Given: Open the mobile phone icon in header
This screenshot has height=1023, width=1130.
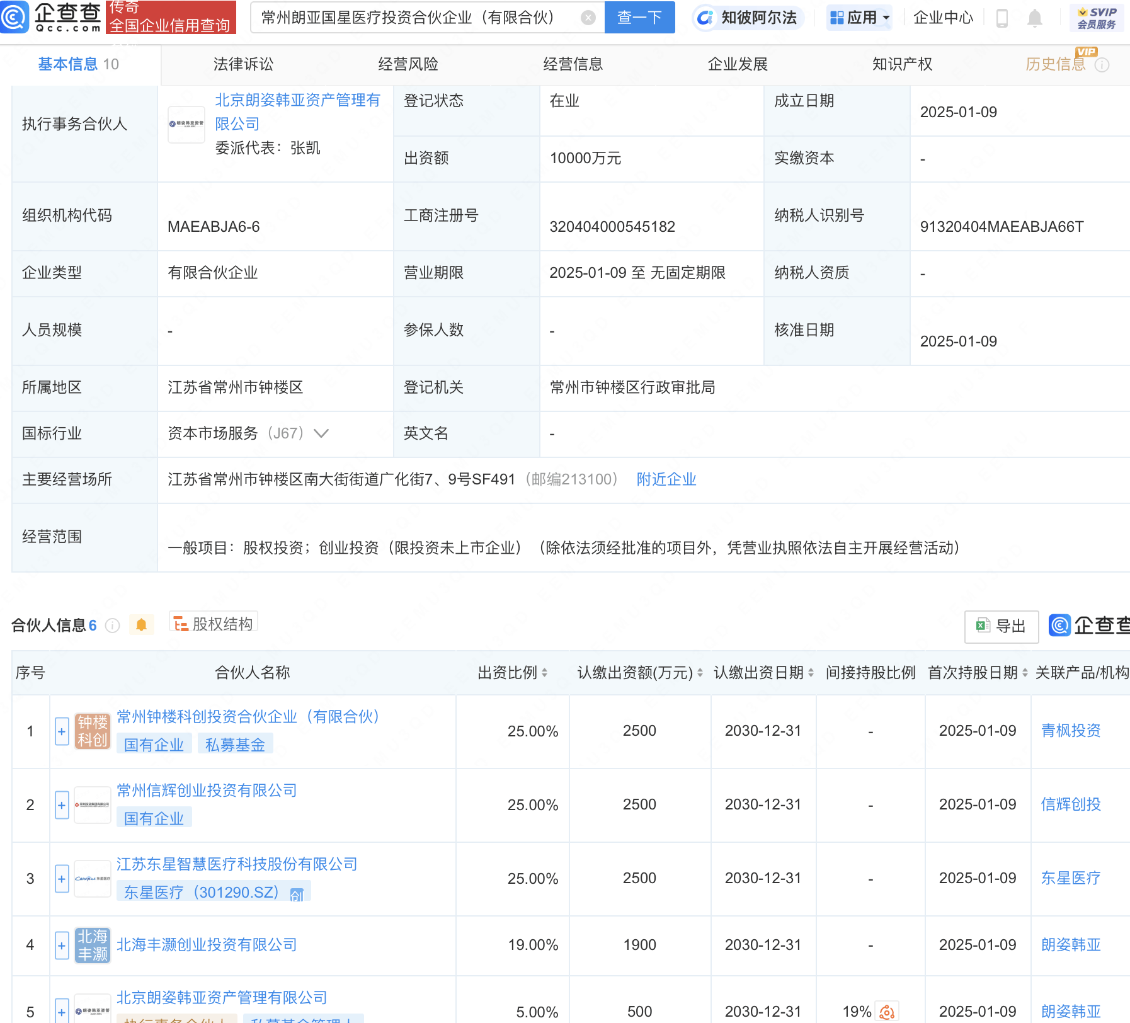Looking at the screenshot, I should click(x=1002, y=18).
